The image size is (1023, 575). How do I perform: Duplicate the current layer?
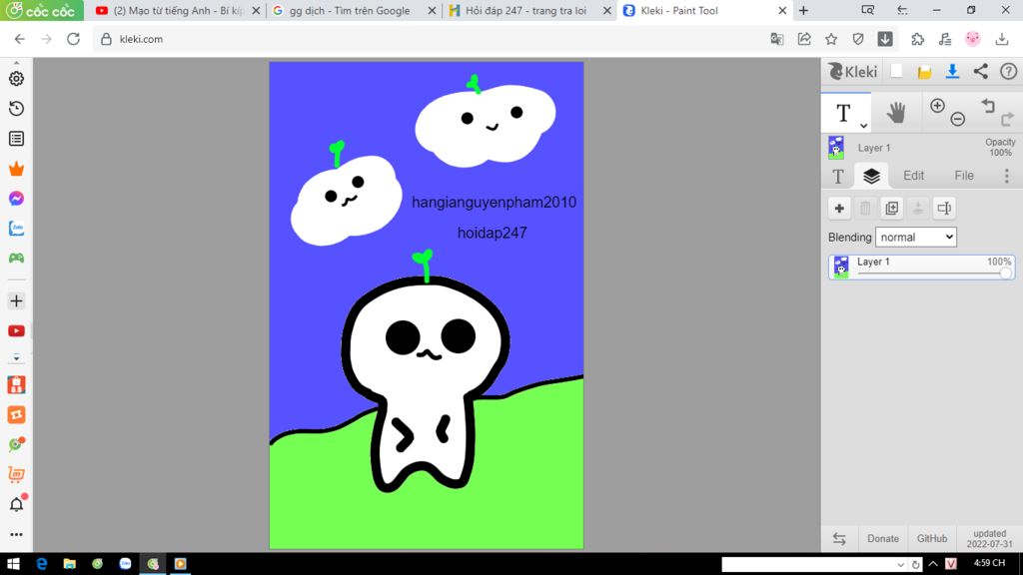891,209
